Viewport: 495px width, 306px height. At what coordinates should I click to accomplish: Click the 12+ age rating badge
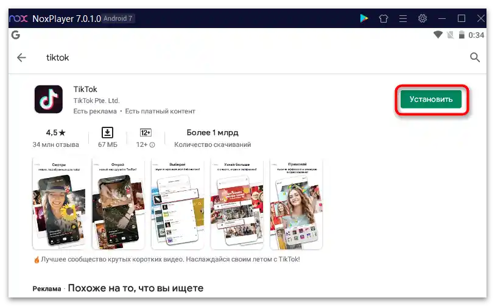pyautogui.click(x=146, y=132)
